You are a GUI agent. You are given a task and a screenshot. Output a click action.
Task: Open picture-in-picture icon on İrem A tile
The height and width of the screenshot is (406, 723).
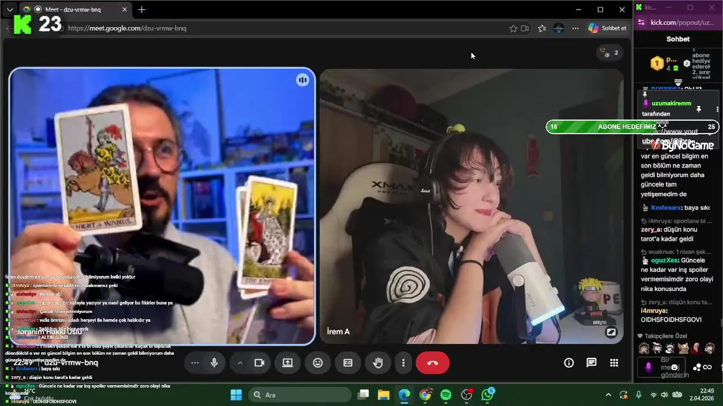(x=611, y=332)
